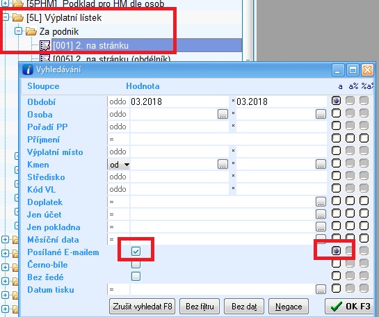Collapse the Za podnik folder
The image size is (379, 317).
(x=18, y=31)
